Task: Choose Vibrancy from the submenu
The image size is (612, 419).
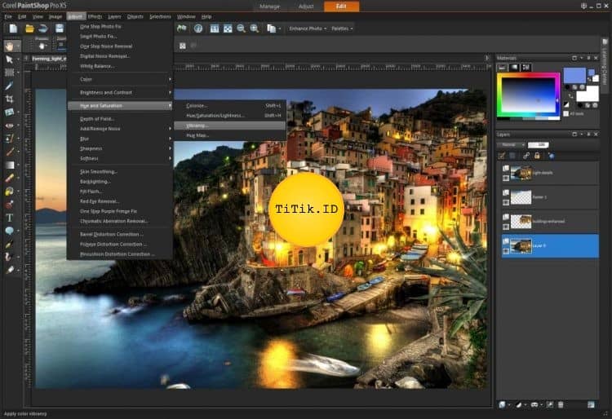Action: (x=197, y=126)
